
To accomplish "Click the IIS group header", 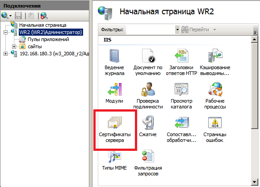I will click(x=107, y=40).
